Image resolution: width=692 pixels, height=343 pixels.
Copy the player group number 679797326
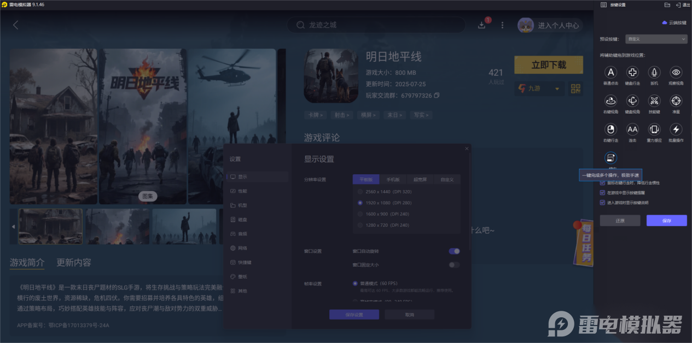(x=437, y=96)
